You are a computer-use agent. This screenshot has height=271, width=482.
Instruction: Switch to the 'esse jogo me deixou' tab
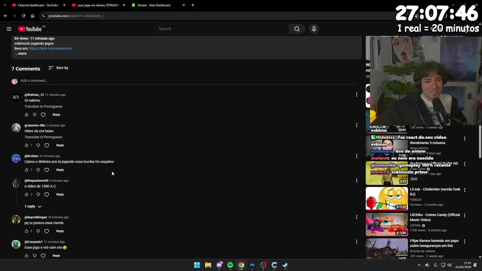(99, 5)
